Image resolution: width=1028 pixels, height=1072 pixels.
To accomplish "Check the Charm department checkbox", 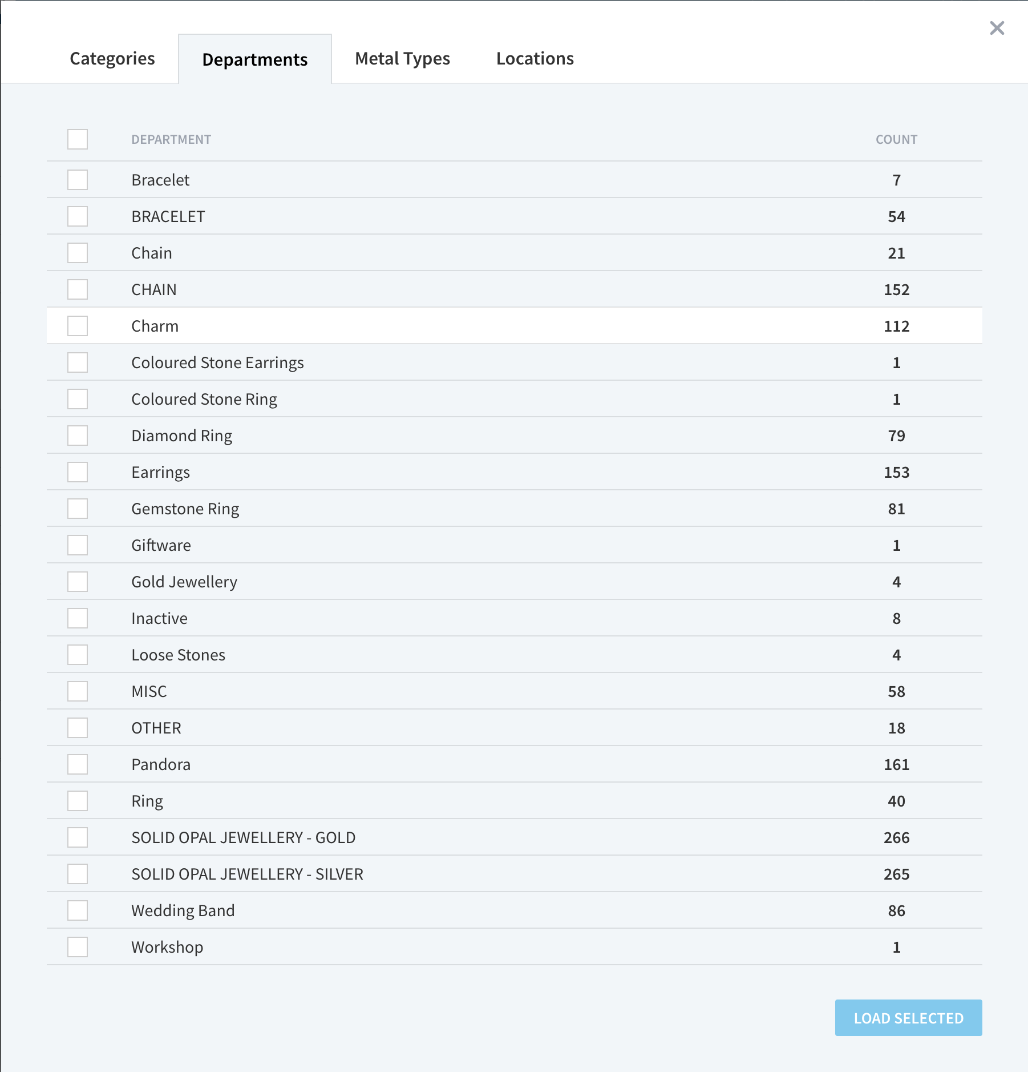I will click(78, 326).
